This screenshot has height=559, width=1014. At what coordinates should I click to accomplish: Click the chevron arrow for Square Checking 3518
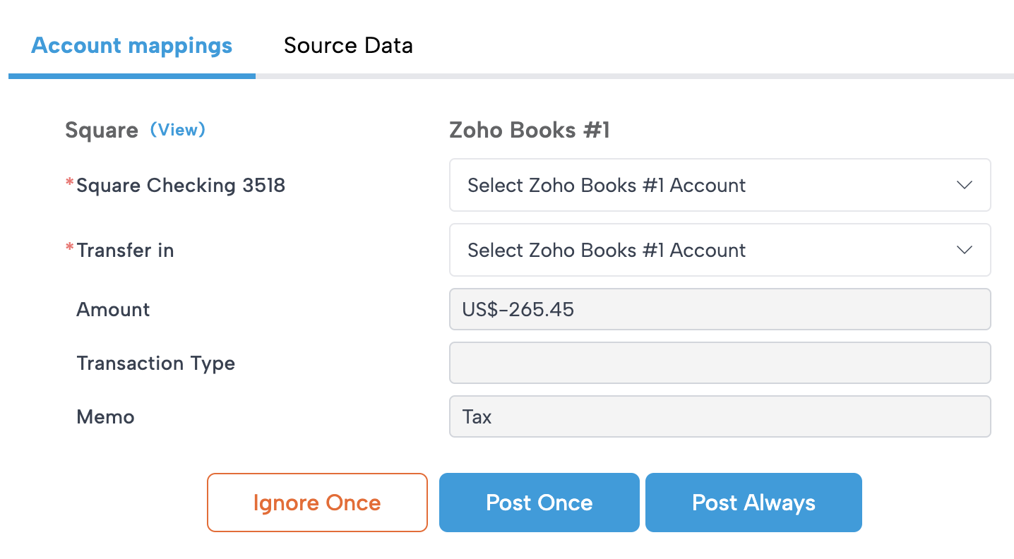click(964, 185)
